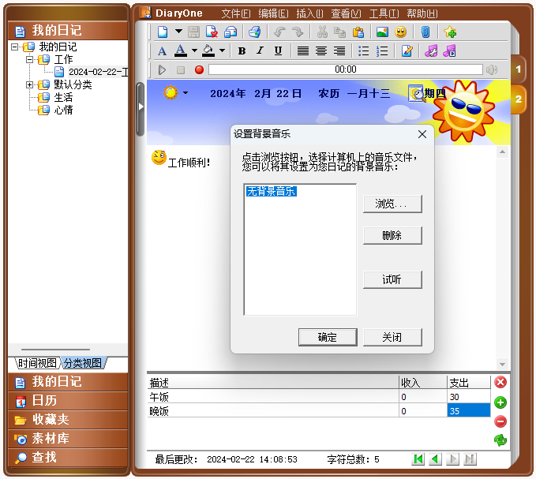Attach a file with the paperclip icon
536x479 pixels.
(x=425, y=32)
